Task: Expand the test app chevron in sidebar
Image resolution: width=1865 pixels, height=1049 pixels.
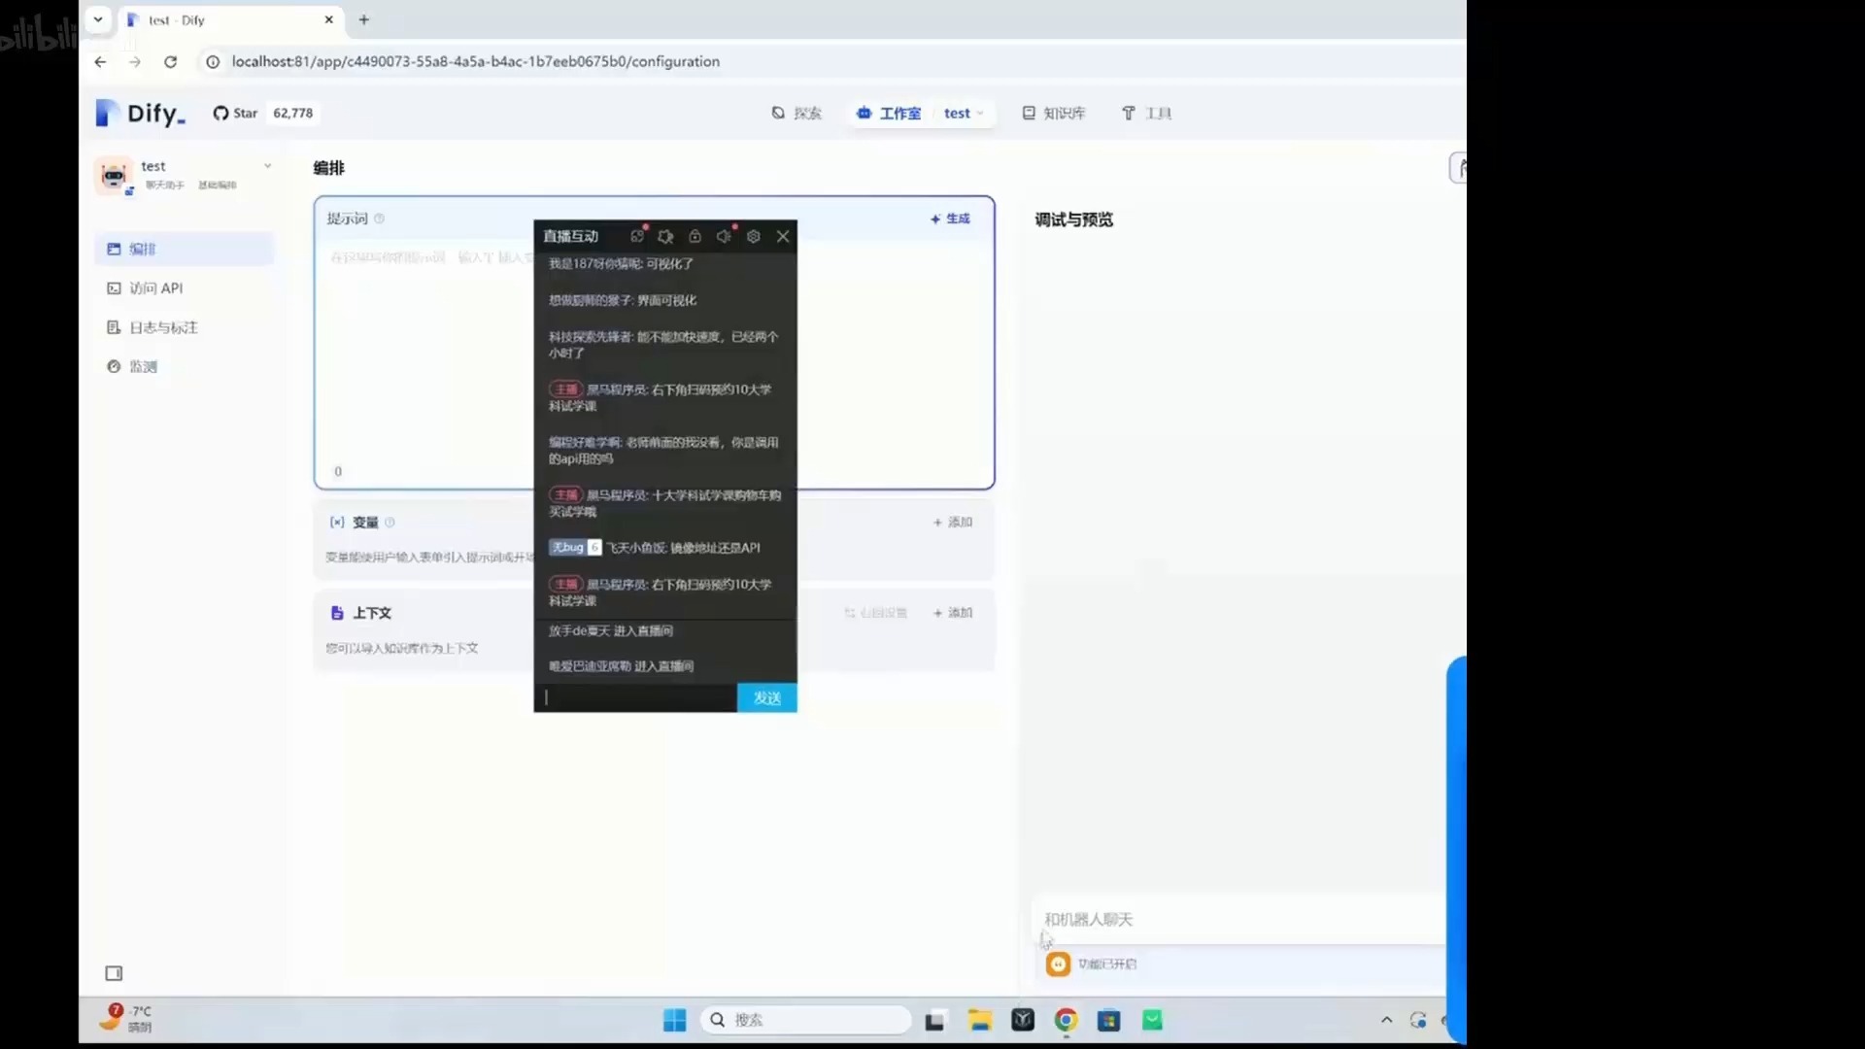Action: click(x=267, y=166)
